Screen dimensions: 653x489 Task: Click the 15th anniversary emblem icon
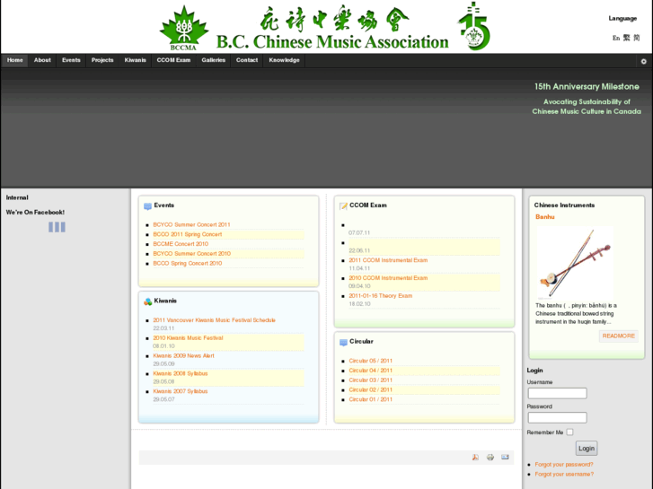click(x=474, y=26)
